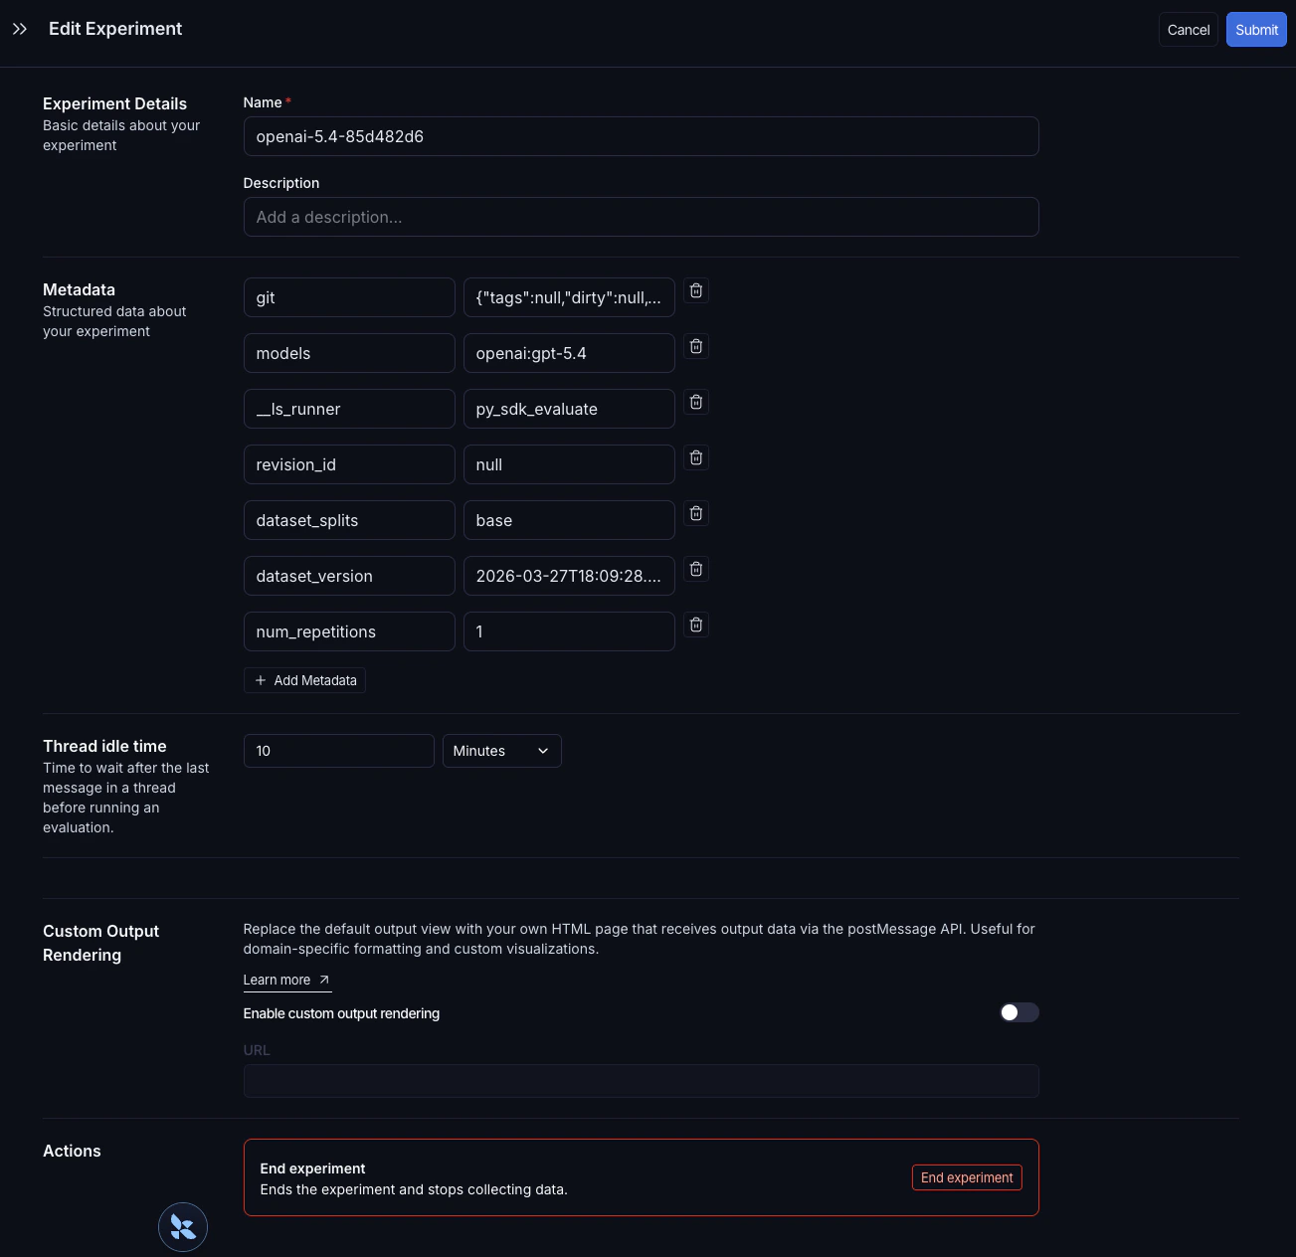
Task: Remove the models metadata row
Action: [x=696, y=346]
